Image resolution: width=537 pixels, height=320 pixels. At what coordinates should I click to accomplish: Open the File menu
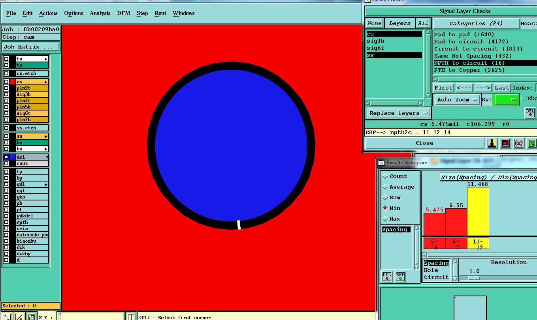[x=11, y=13]
